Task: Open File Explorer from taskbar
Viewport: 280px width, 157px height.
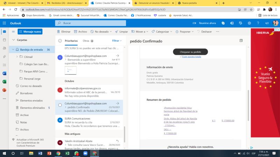Action: 31,153
